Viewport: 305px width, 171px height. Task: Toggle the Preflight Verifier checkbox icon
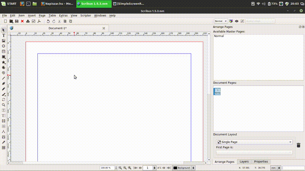tap(34, 21)
